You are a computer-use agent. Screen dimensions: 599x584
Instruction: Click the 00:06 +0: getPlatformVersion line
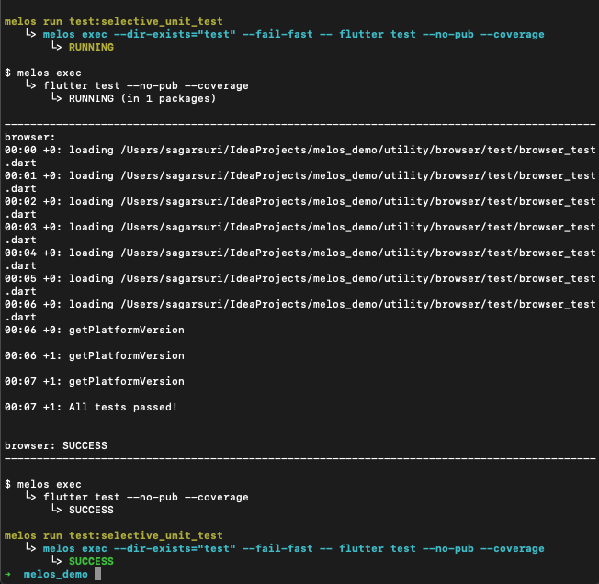pyautogui.click(x=95, y=330)
